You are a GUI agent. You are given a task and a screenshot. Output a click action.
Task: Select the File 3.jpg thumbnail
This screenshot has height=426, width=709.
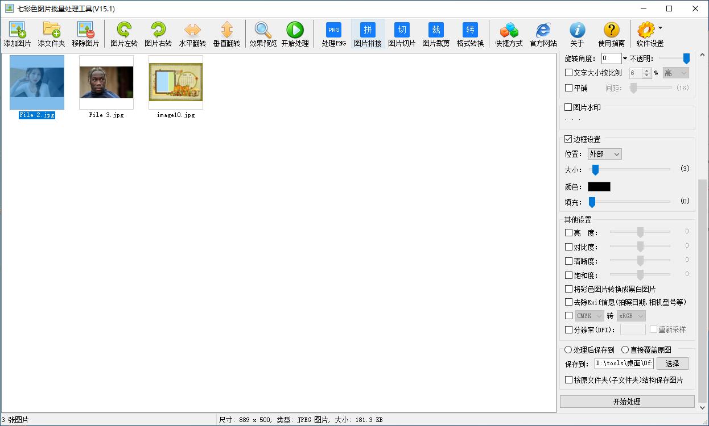(x=106, y=82)
